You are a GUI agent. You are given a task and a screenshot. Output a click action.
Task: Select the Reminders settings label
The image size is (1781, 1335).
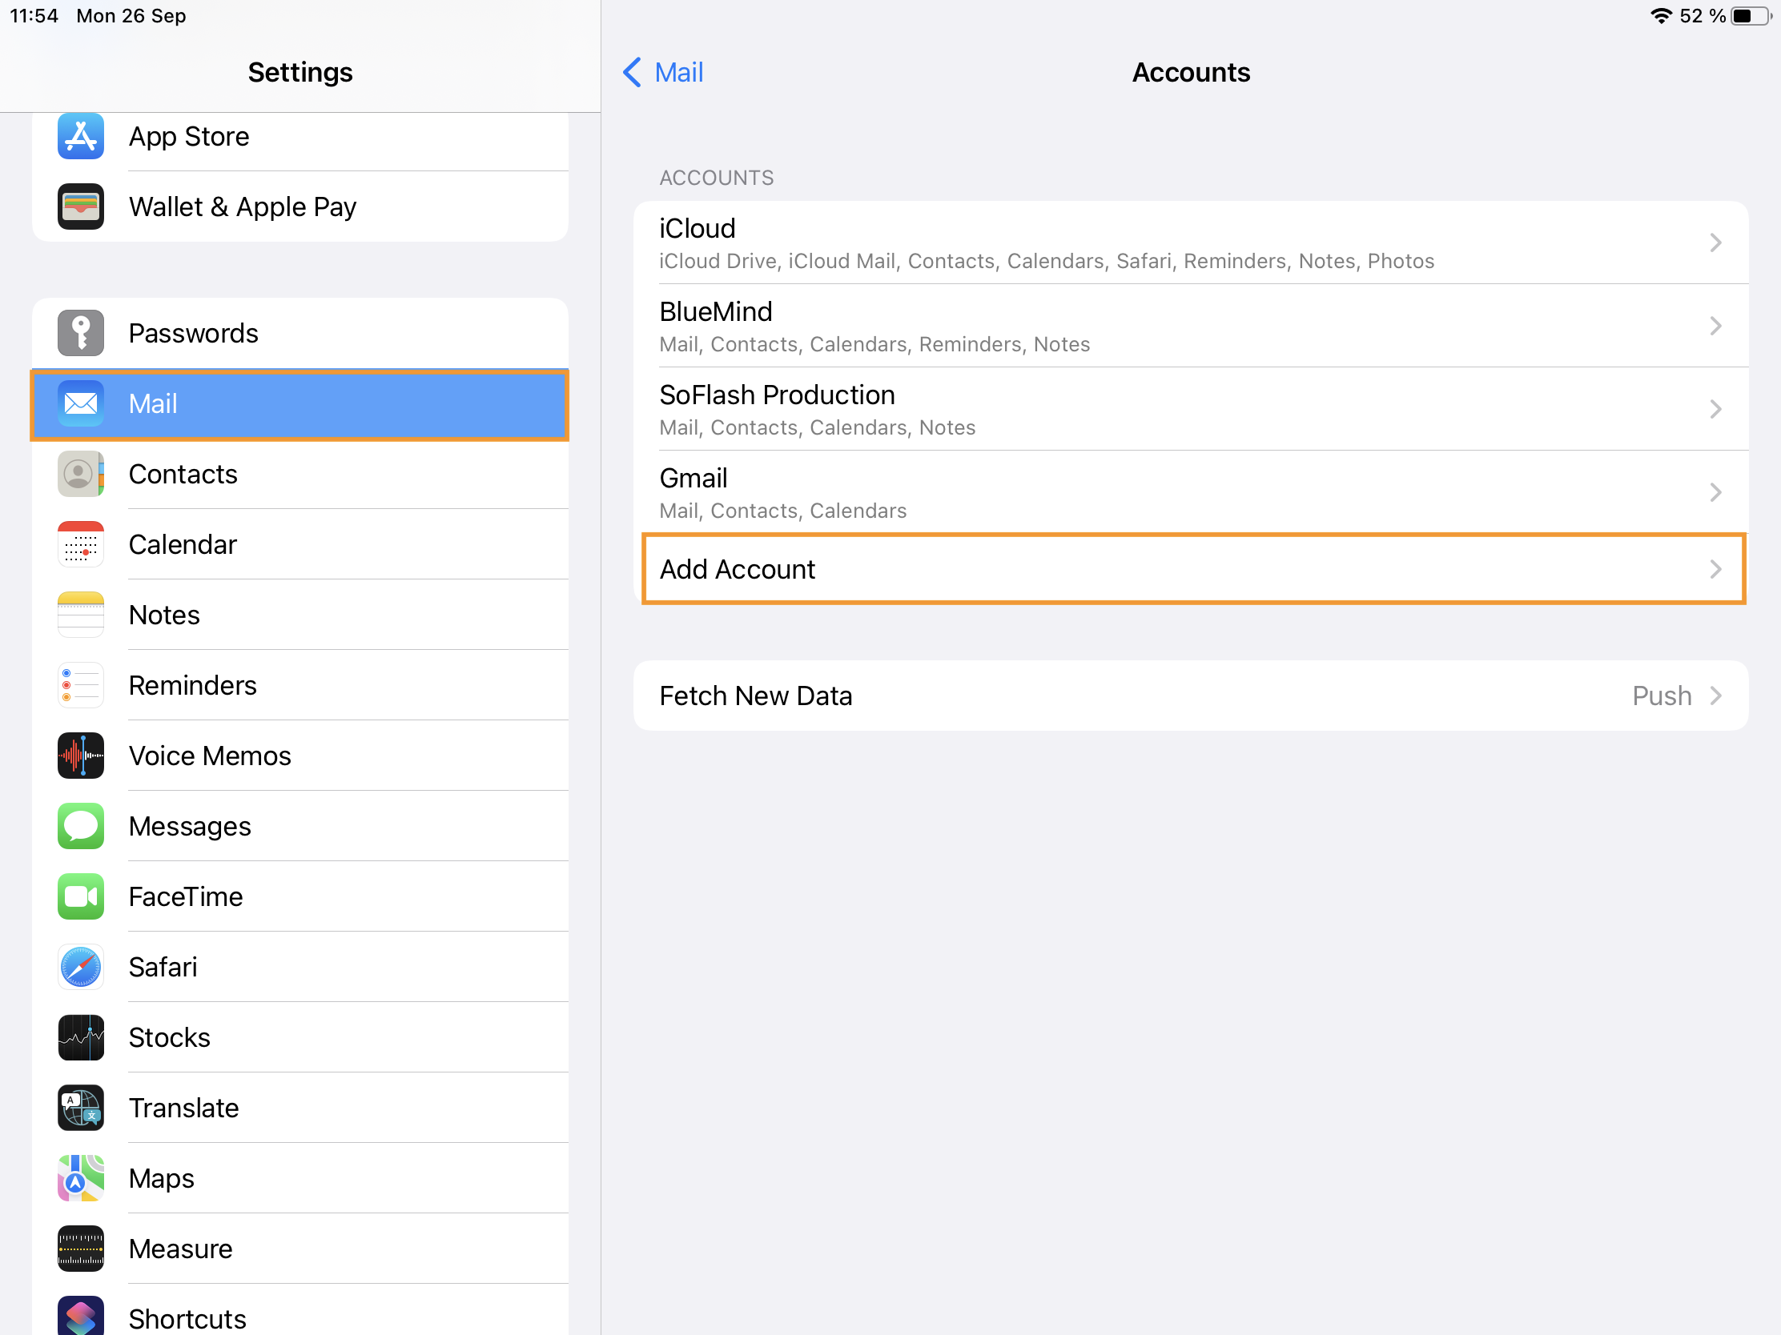192,686
